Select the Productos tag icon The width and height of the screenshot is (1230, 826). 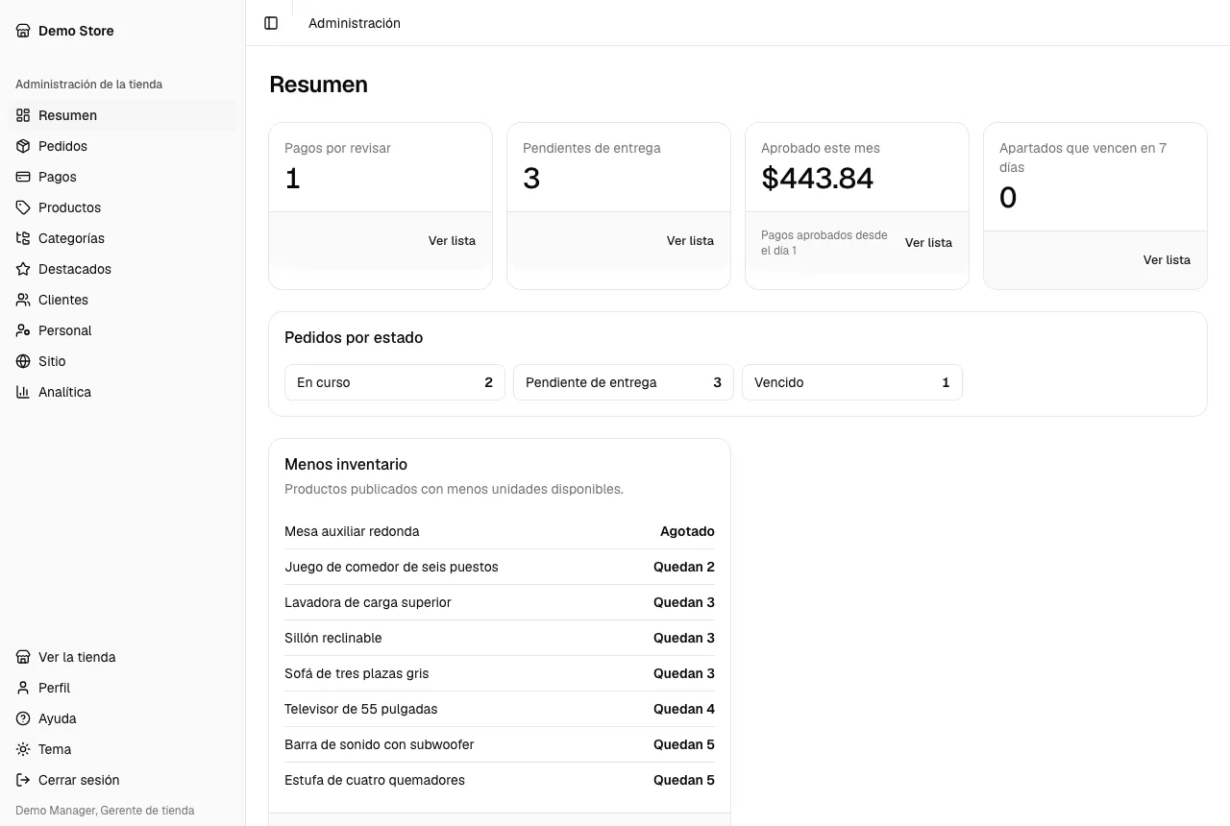(x=23, y=207)
